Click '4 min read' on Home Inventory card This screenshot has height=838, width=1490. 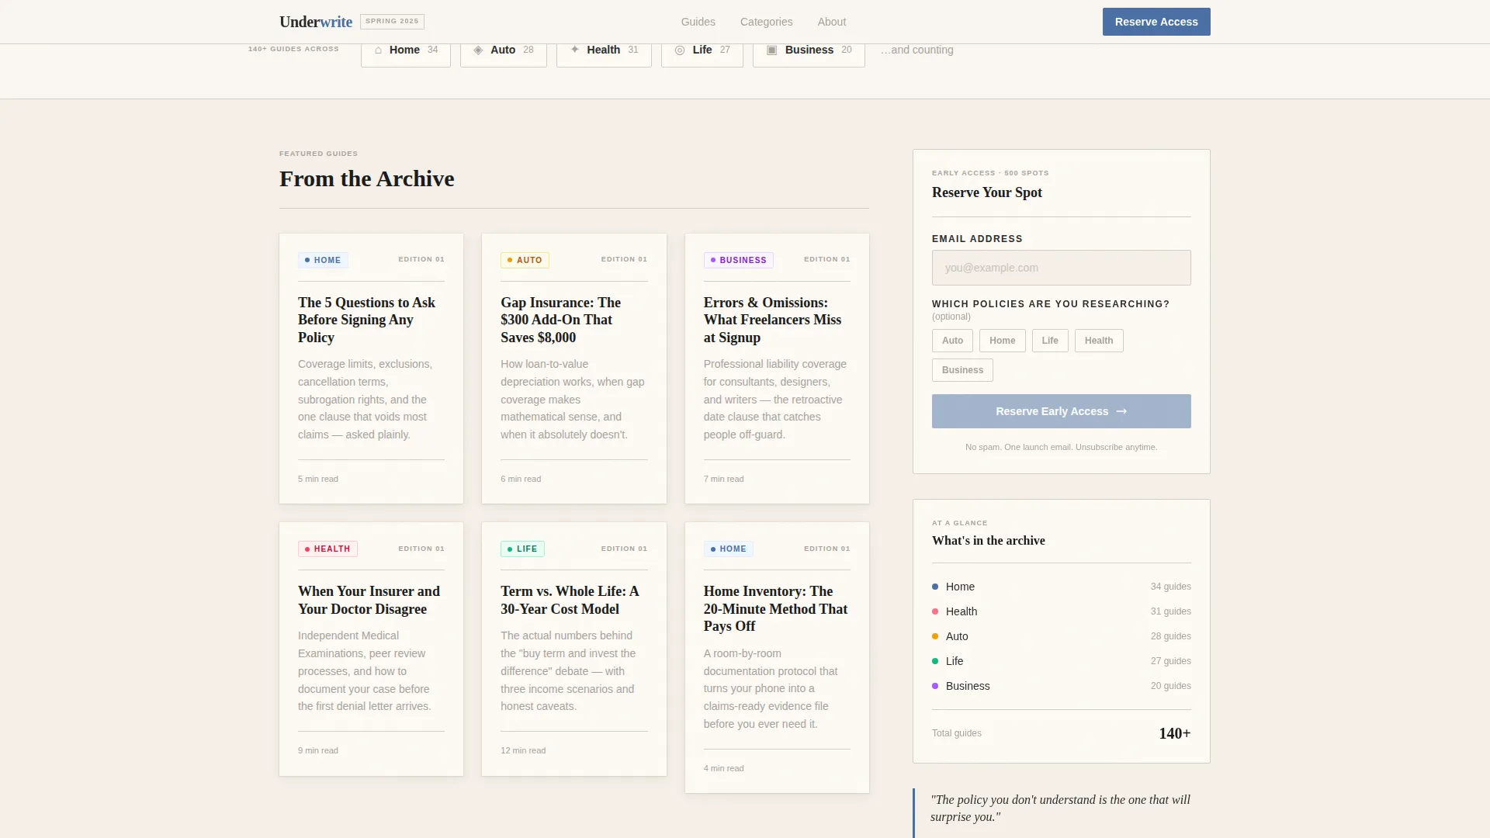tap(723, 768)
